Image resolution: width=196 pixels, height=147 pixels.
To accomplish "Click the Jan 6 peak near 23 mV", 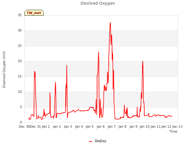I will tap(99, 52).
